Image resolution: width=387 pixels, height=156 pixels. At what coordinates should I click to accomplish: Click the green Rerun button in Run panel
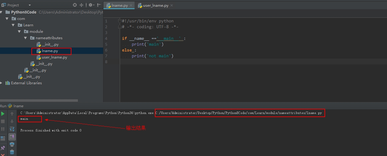coord(3,114)
